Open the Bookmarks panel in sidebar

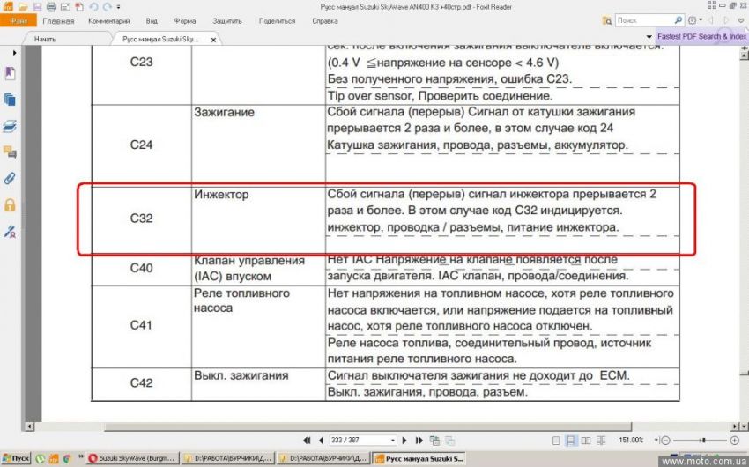[x=11, y=73]
